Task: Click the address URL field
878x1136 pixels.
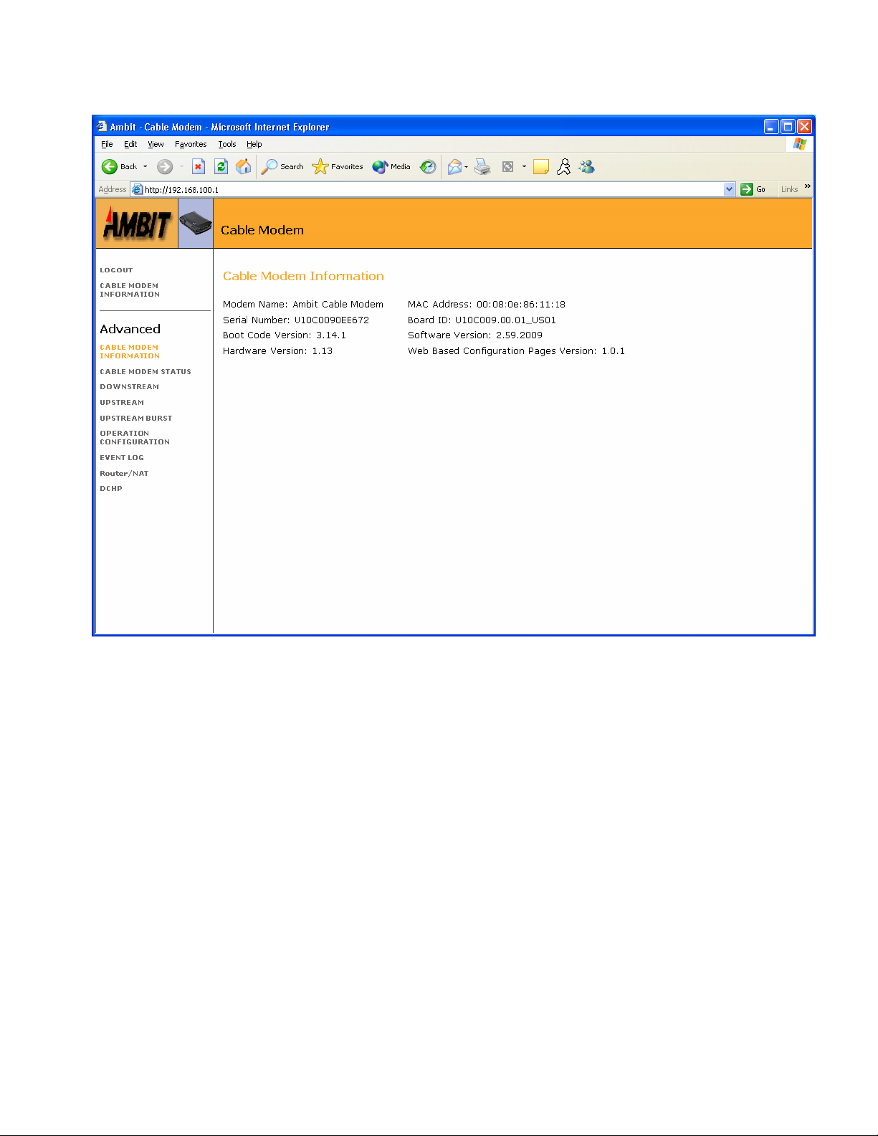Action: (x=434, y=189)
